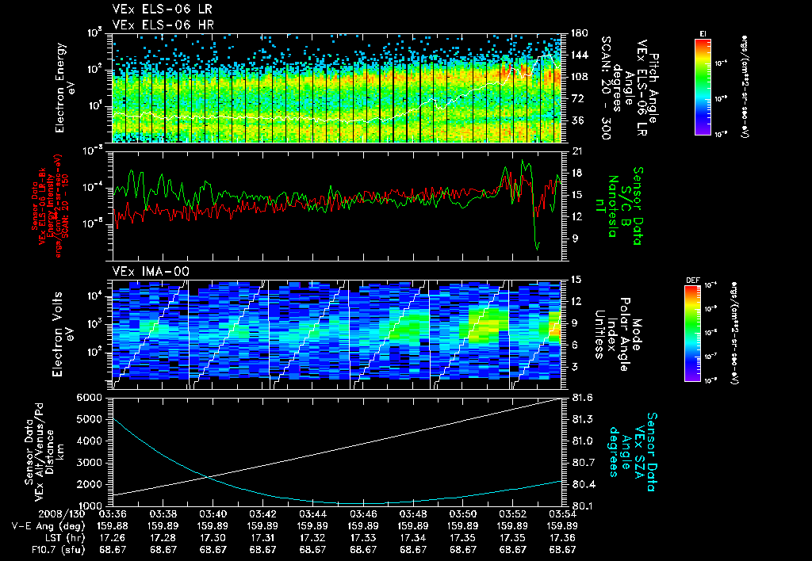812x561 pixels.
Task: Click the DEF color scale bar
Action: [693, 334]
